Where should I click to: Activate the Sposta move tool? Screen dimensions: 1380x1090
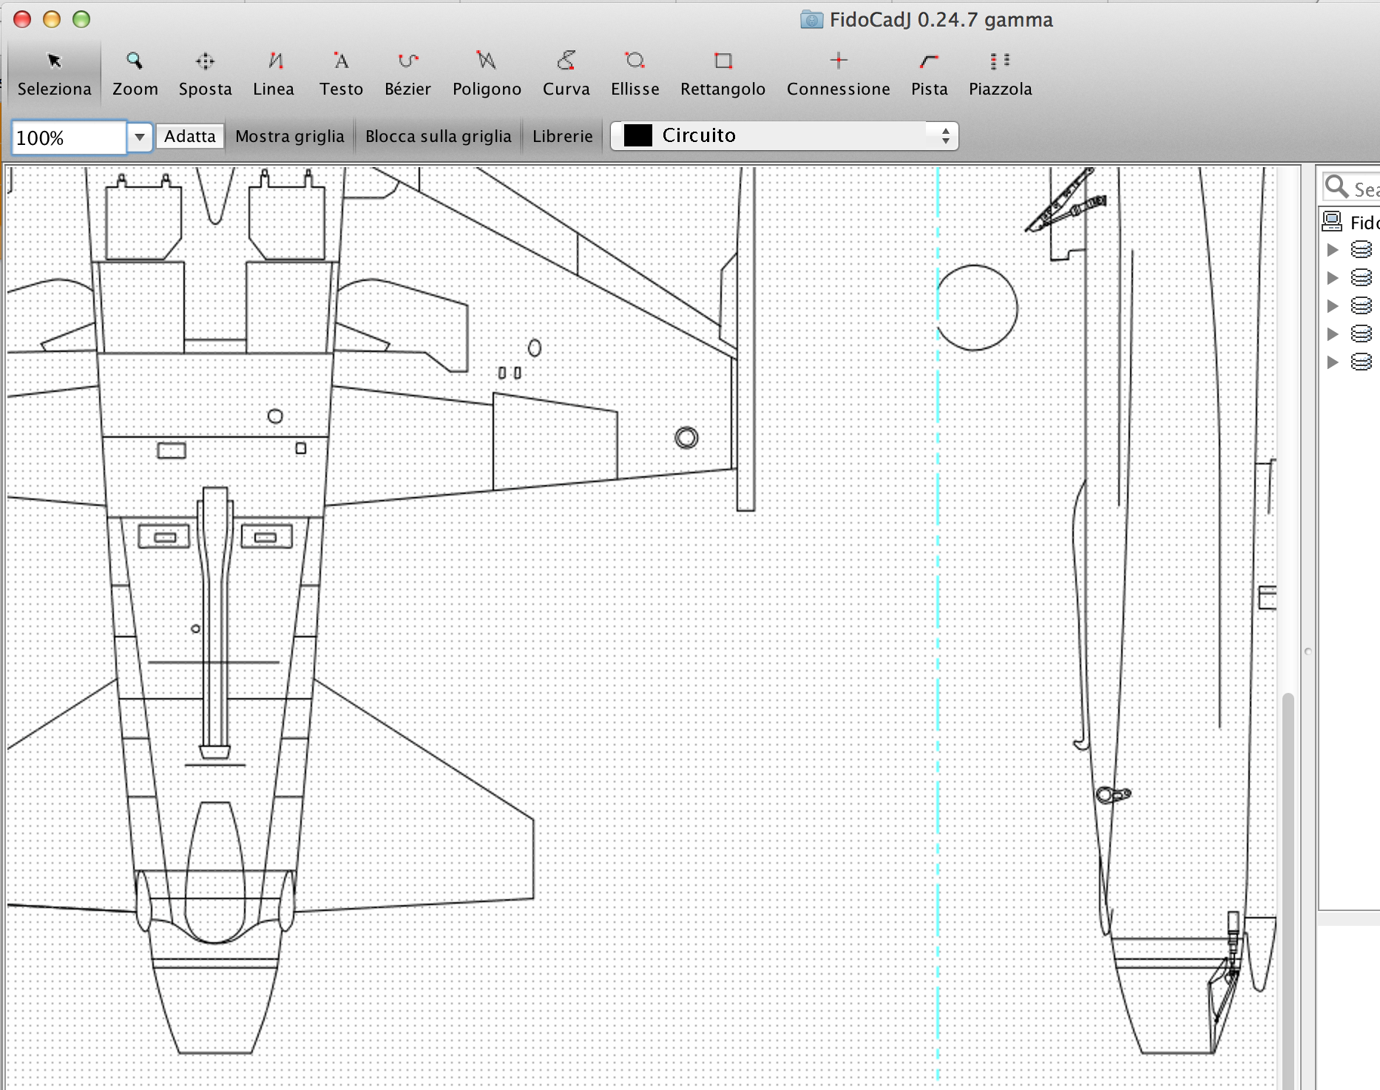pos(205,73)
